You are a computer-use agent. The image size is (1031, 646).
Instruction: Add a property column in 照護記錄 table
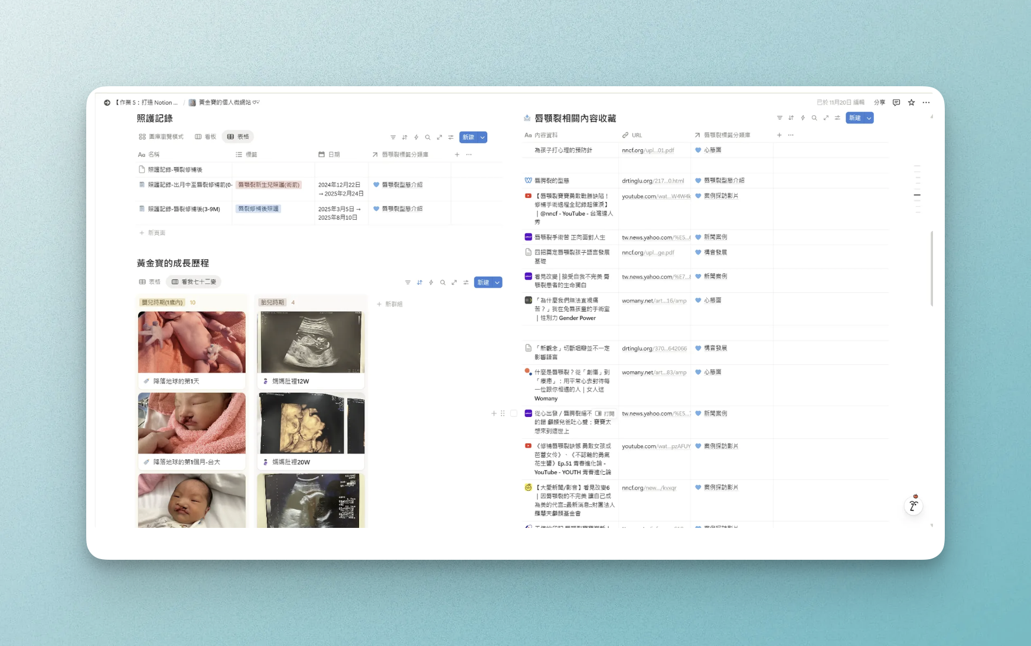click(x=457, y=155)
